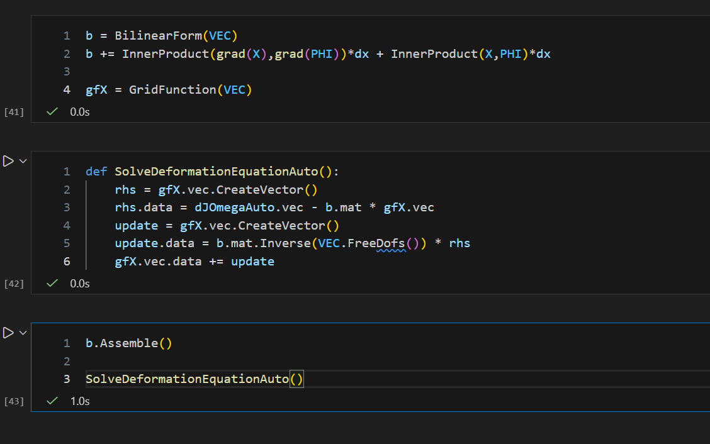This screenshot has height=444, width=710.
Task: Run the cell containing b.Assemble()
Action: point(8,333)
